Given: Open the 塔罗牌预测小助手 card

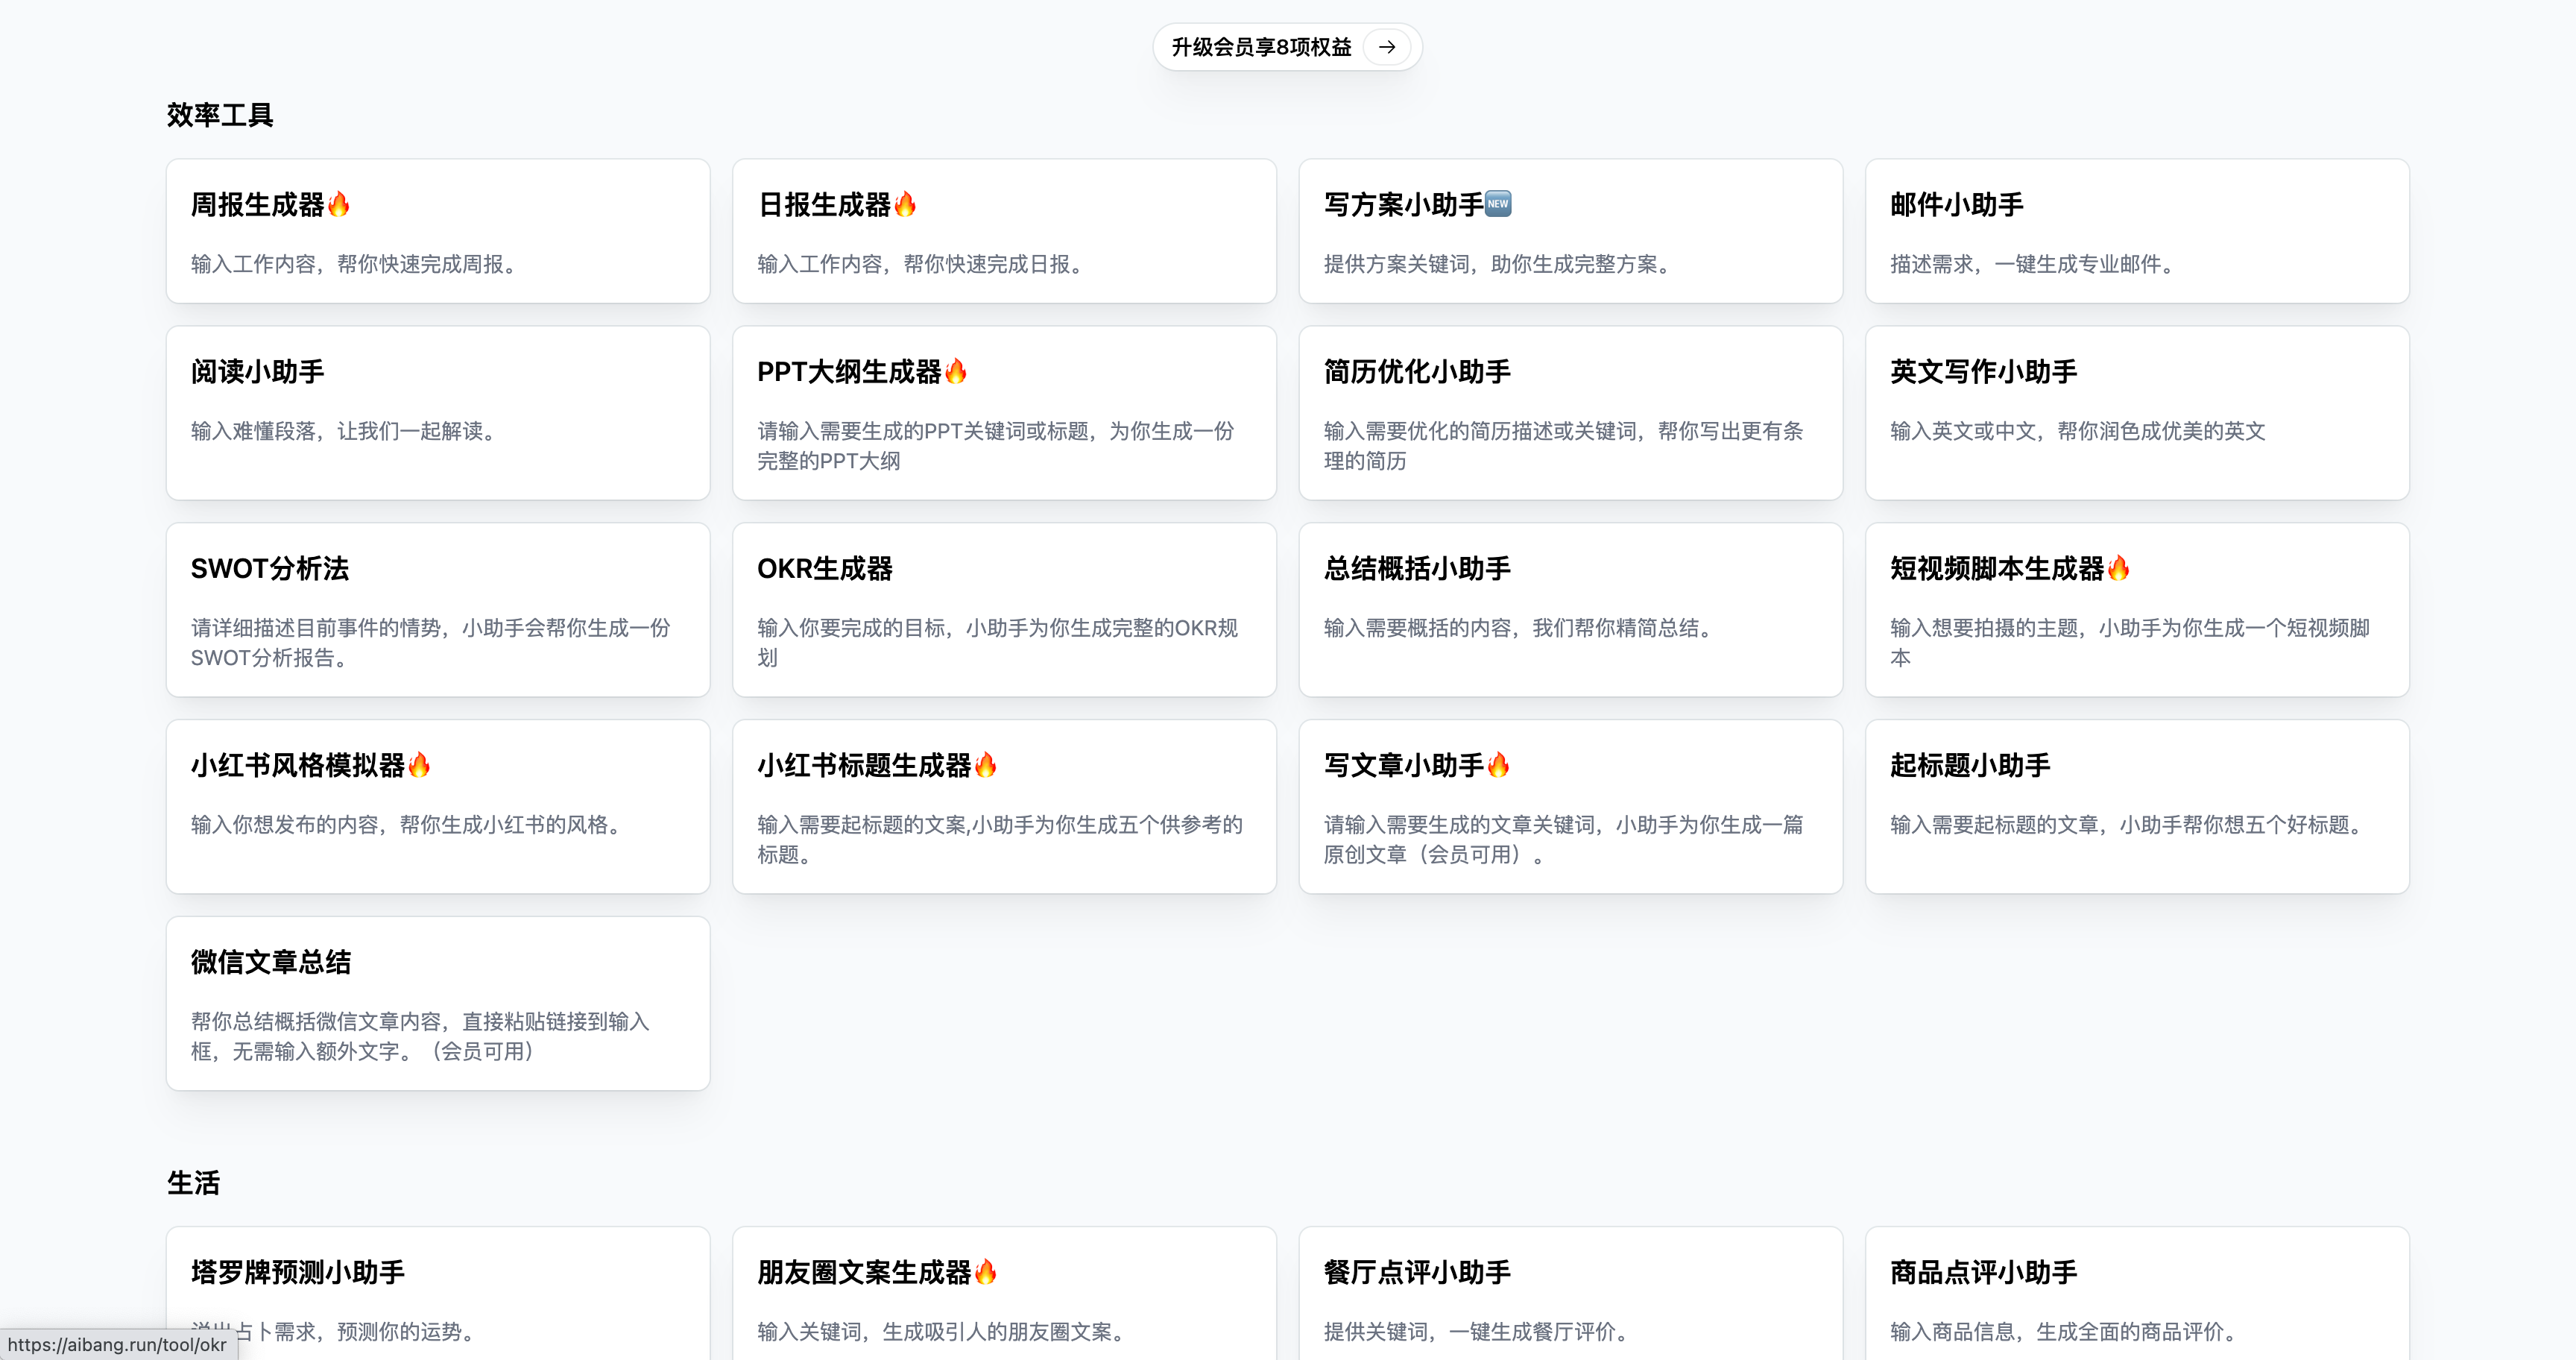Looking at the screenshot, I should (x=438, y=1293).
